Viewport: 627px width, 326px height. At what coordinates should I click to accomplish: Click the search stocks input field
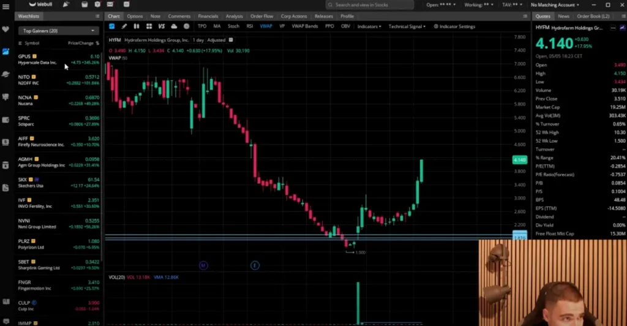tap(369, 5)
